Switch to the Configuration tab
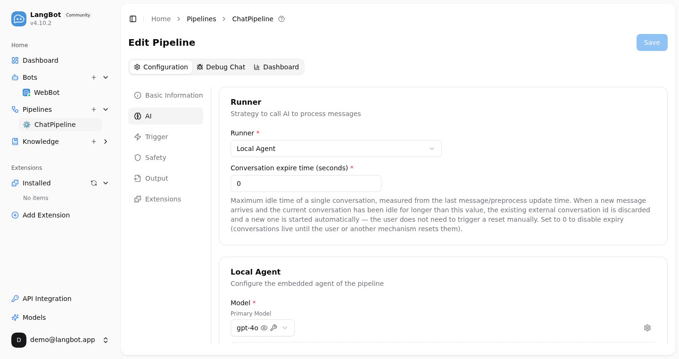The image size is (679, 359). click(161, 67)
